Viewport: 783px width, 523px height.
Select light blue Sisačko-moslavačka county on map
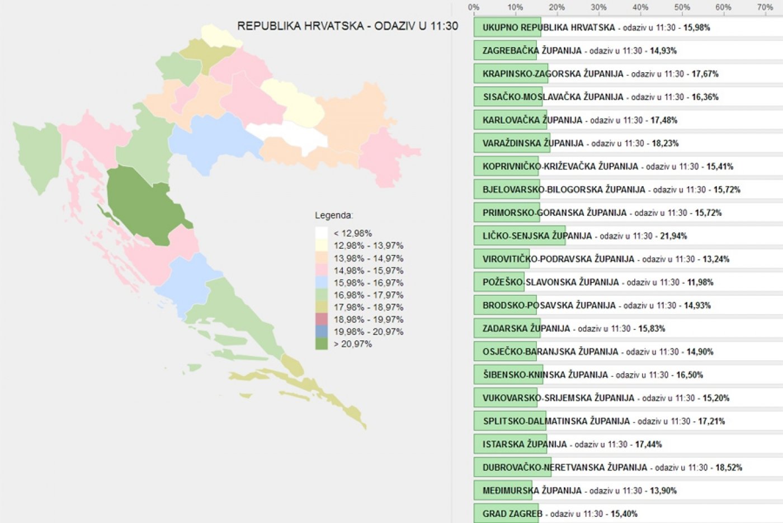click(213, 140)
